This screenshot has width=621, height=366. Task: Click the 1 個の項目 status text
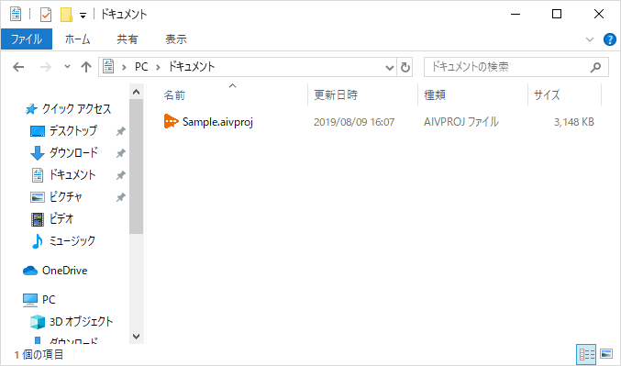39,354
